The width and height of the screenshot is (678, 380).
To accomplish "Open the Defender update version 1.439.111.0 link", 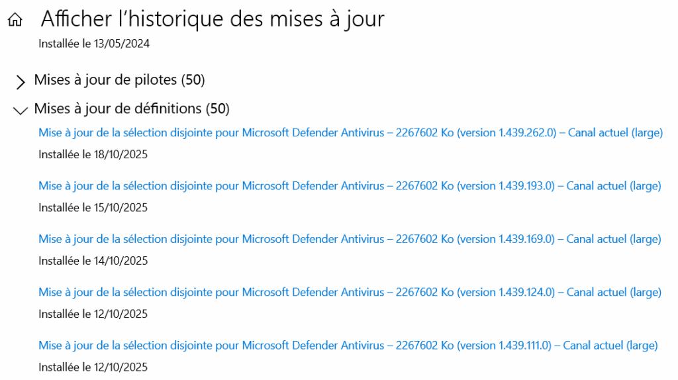I will [348, 345].
